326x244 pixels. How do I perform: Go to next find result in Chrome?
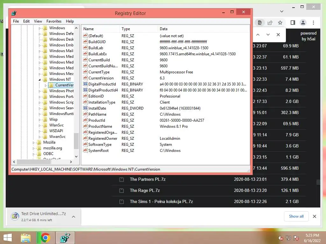268,35
